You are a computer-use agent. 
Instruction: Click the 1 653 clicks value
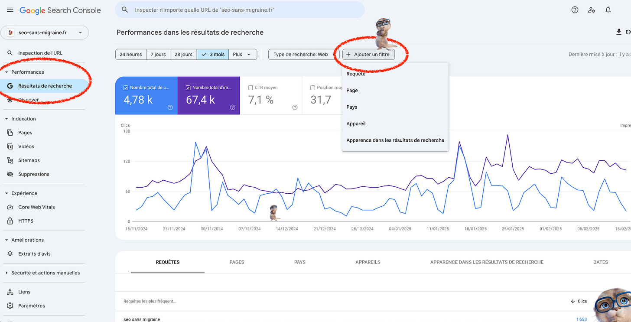click(x=582, y=319)
